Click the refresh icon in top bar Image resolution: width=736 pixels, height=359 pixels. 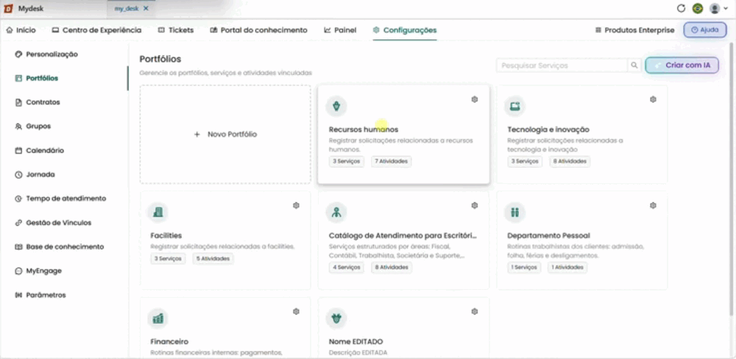click(x=681, y=8)
